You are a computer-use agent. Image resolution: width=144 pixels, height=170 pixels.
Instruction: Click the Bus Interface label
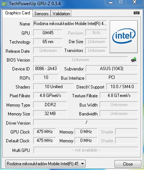point(73,78)
